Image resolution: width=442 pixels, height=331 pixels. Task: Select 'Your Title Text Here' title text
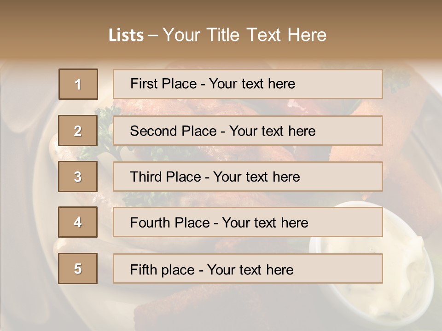pos(244,35)
